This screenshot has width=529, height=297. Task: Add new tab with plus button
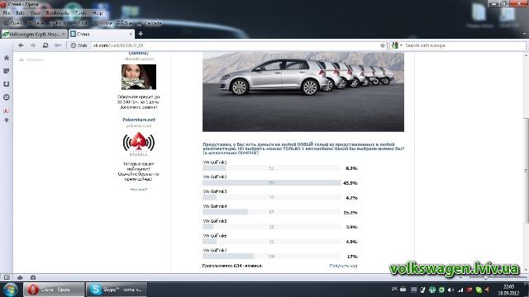pos(141,34)
